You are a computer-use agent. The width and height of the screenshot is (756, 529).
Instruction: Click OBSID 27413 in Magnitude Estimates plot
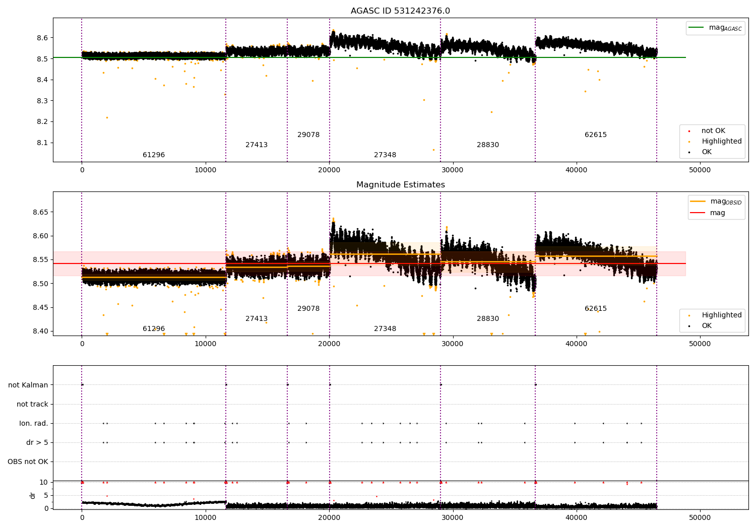click(257, 319)
